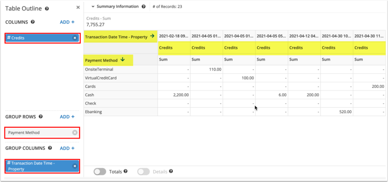Add a column group with ADD +
Screen dimensions: 388x182
(67, 148)
